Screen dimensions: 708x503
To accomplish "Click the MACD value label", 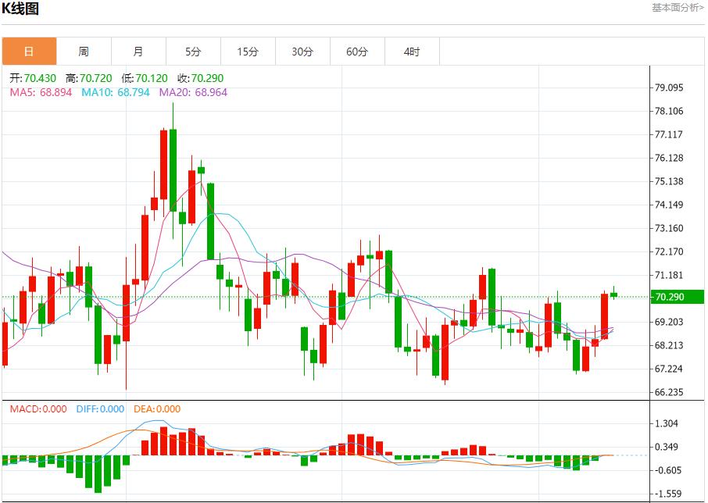I will (x=38, y=408).
